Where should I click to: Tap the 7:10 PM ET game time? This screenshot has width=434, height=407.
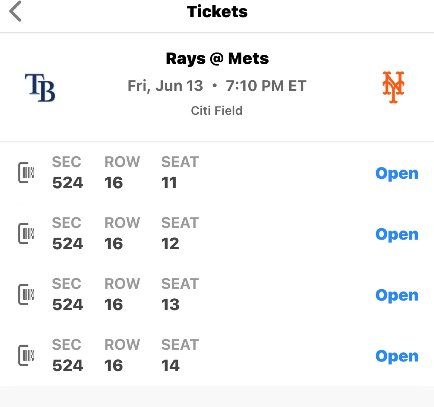pyautogui.click(x=266, y=86)
